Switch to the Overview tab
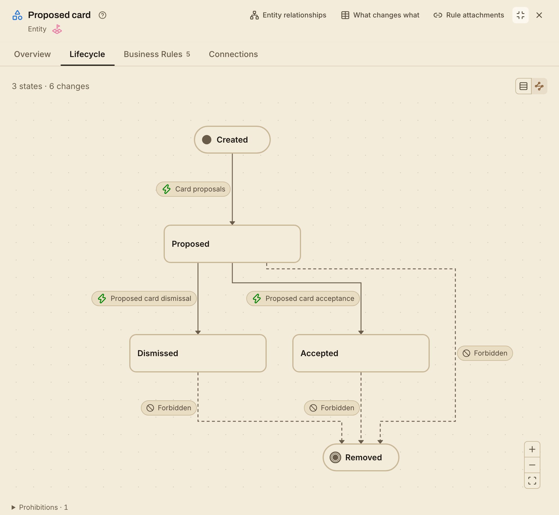 click(x=32, y=54)
